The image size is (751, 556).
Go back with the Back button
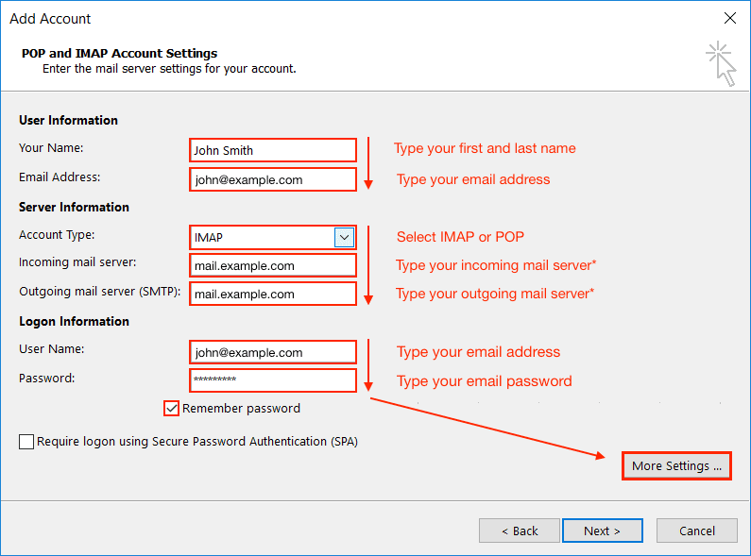(x=520, y=531)
